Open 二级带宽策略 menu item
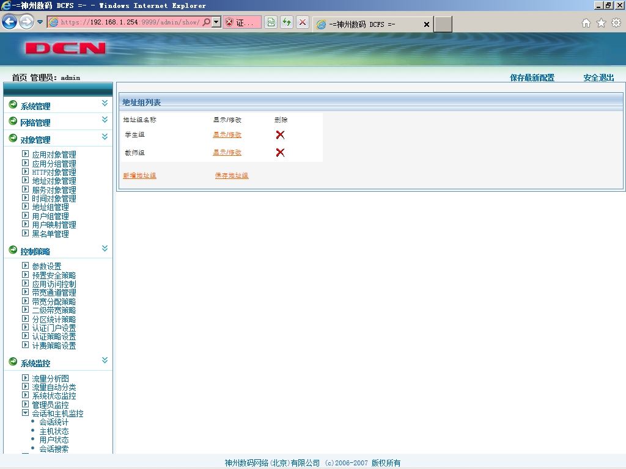This screenshot has height=469, width=626. 54,310
